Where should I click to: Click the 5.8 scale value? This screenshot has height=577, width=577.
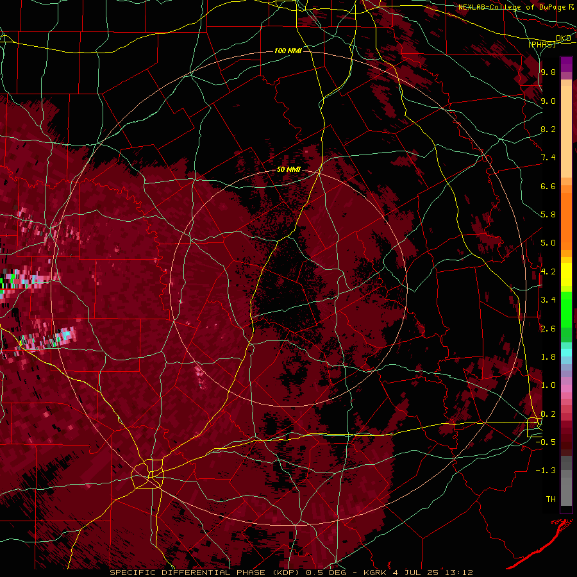pos(548,215)
